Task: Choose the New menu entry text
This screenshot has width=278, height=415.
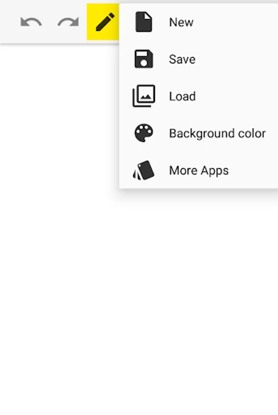Action: [x=181, y=22]
